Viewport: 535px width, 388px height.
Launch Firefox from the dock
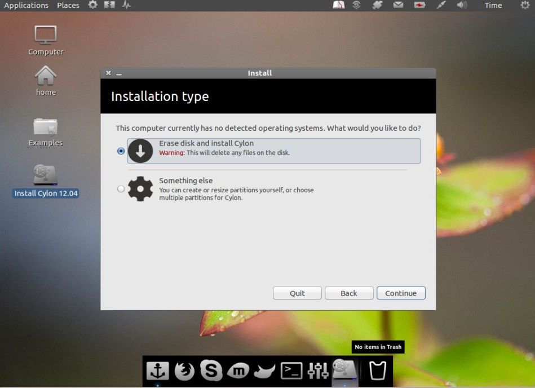tap(184, 371)
